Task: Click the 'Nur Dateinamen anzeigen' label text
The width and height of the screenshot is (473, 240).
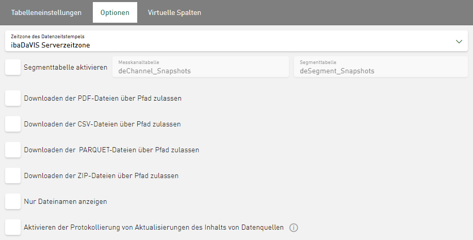Action: [66, 201]
